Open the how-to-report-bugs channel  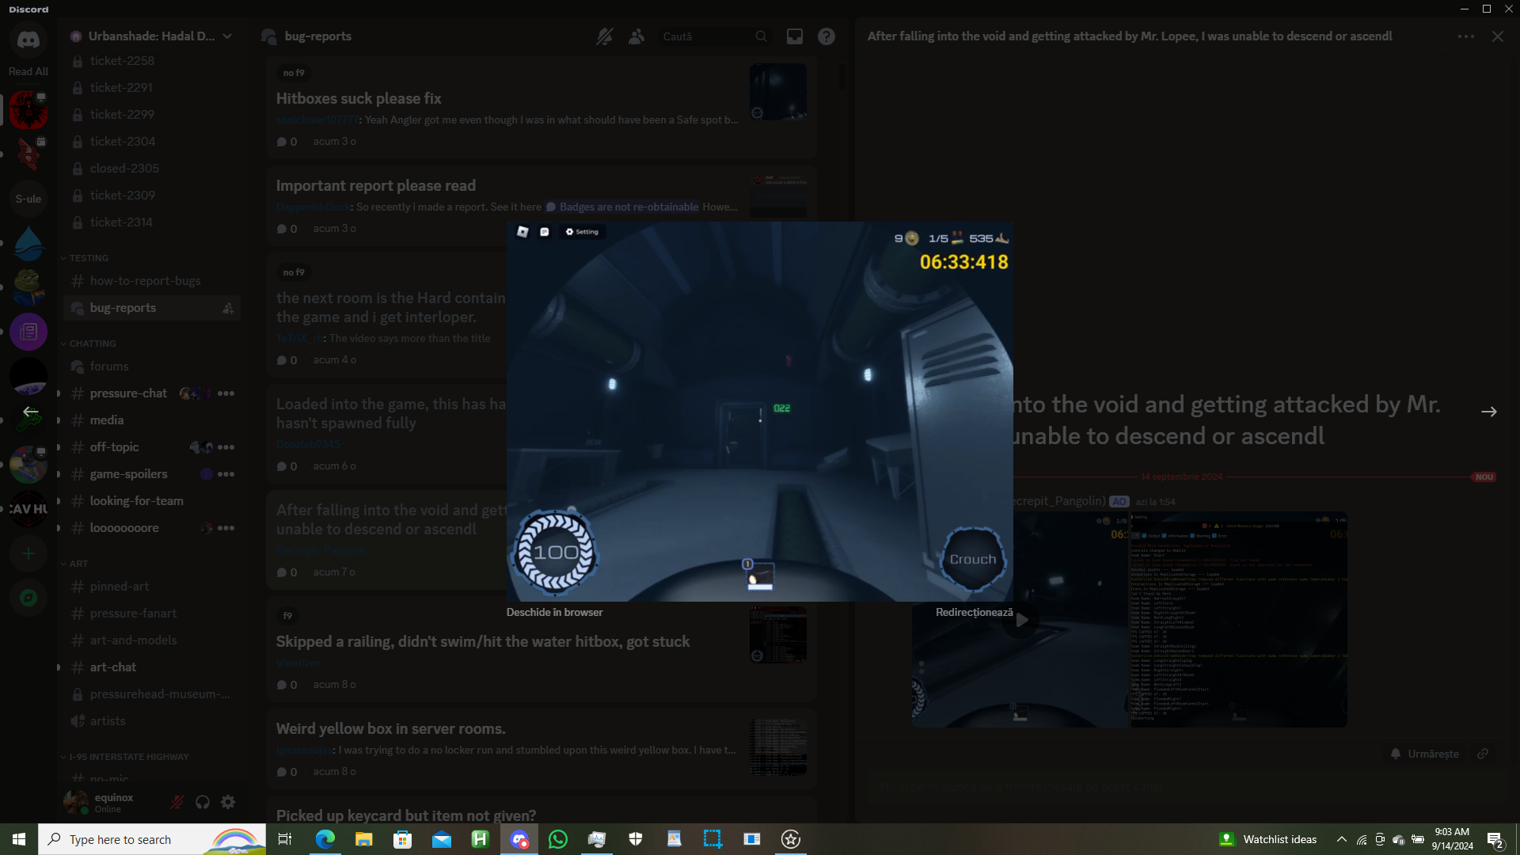point(145,281)
